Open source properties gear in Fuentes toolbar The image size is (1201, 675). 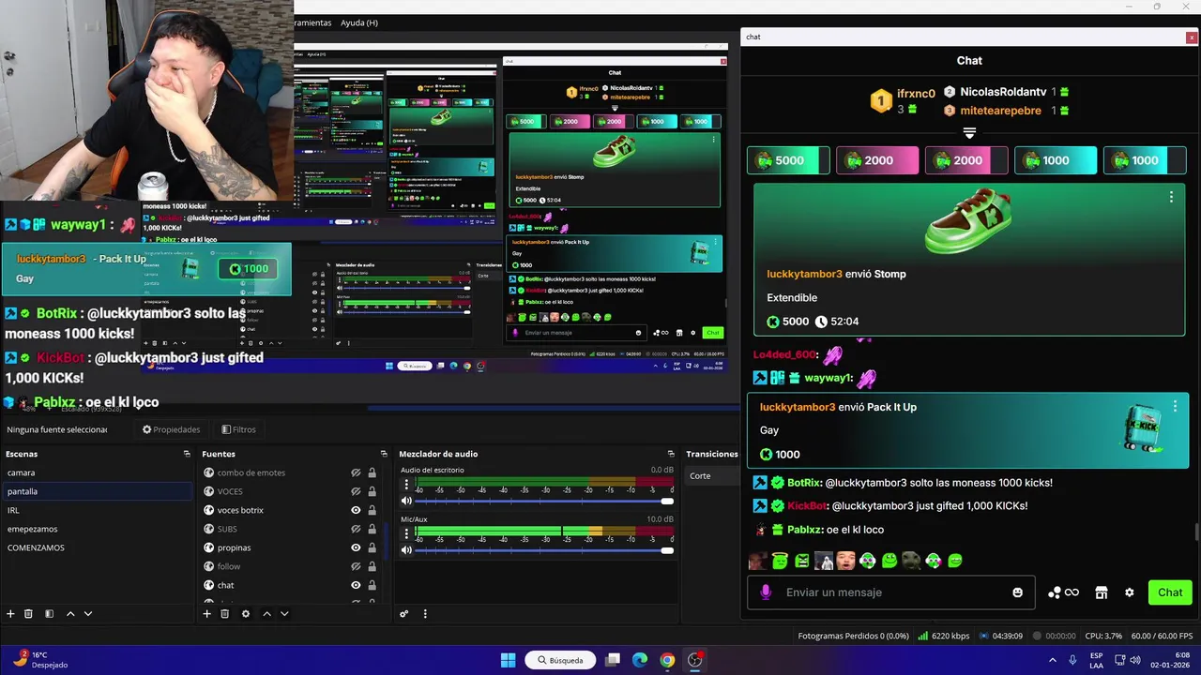click(x=246, y=614)
